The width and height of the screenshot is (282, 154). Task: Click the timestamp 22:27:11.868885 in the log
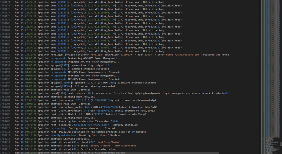99,48
